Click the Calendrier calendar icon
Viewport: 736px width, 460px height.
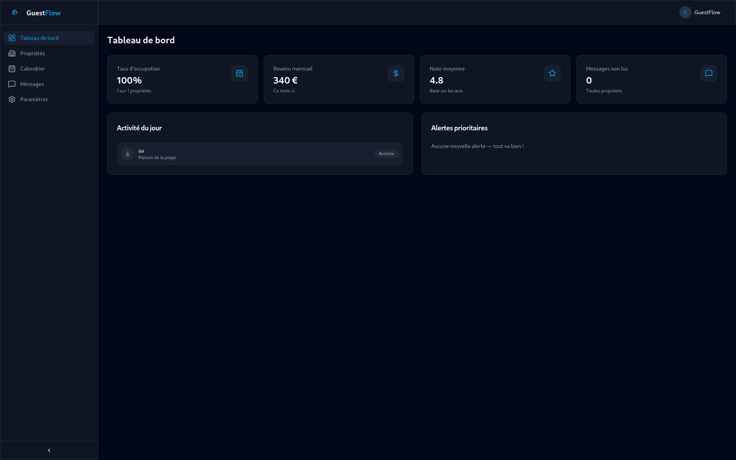(12, 68)
